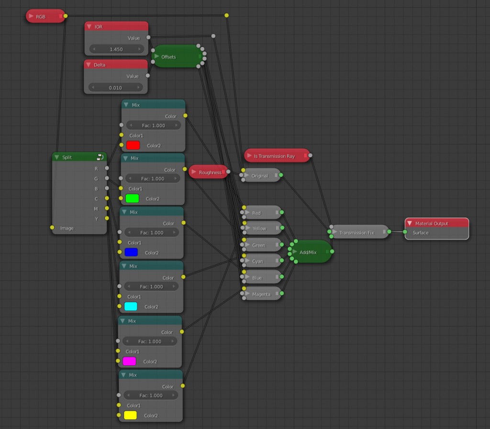Click the expand arrow on the Original node
Image resolution: width=490 pixels, height=429 pixels.
(x=247, y=176)
